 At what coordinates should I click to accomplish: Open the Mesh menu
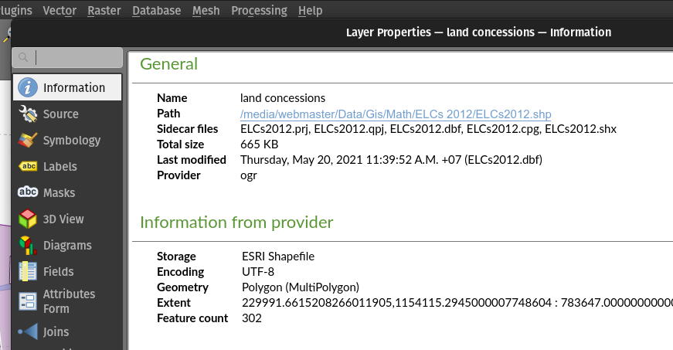206,11
